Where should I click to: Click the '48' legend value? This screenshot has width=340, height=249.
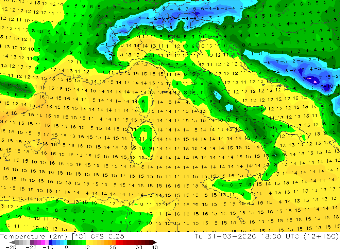point(154,247)
